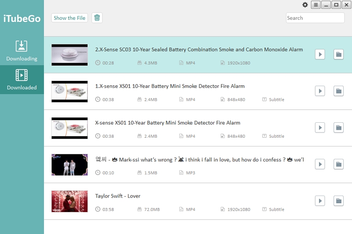Click 03:58 duration on Taylor Swift row
The height and width of the screenshot is (234, 352).
[x=108, y=209]
